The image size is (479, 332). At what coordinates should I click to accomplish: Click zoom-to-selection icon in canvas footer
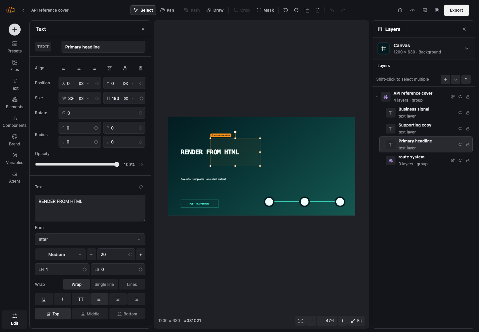[x=300, y=321]
